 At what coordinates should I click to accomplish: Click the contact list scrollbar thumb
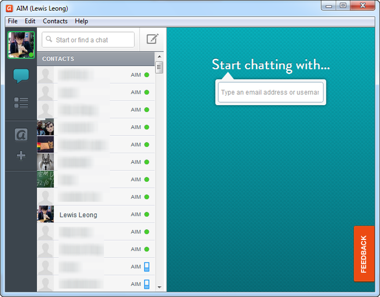pyautogui.click(x=159, y=67)
